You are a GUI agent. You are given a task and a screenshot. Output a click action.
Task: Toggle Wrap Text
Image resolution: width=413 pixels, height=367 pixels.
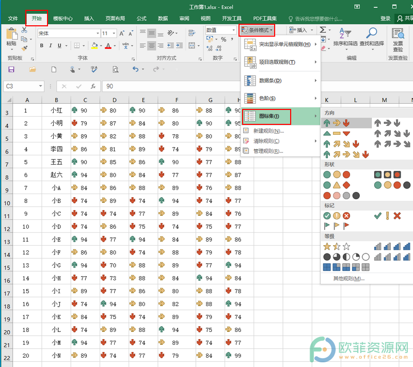pos(192,33)
